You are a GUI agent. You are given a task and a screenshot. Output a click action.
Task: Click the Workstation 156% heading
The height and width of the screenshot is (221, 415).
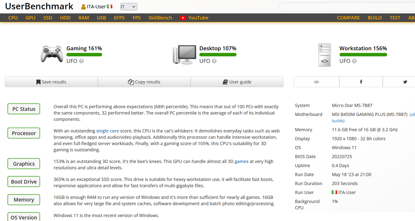pyautogui.click(x=363, y=48)
